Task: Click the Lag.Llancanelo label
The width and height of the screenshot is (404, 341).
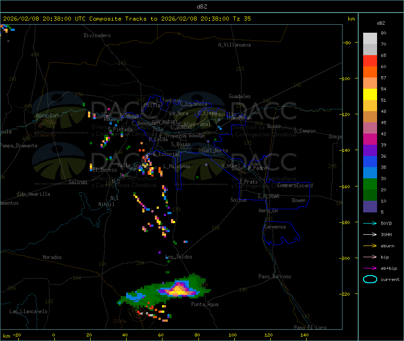Action: (x=29, y=312)
